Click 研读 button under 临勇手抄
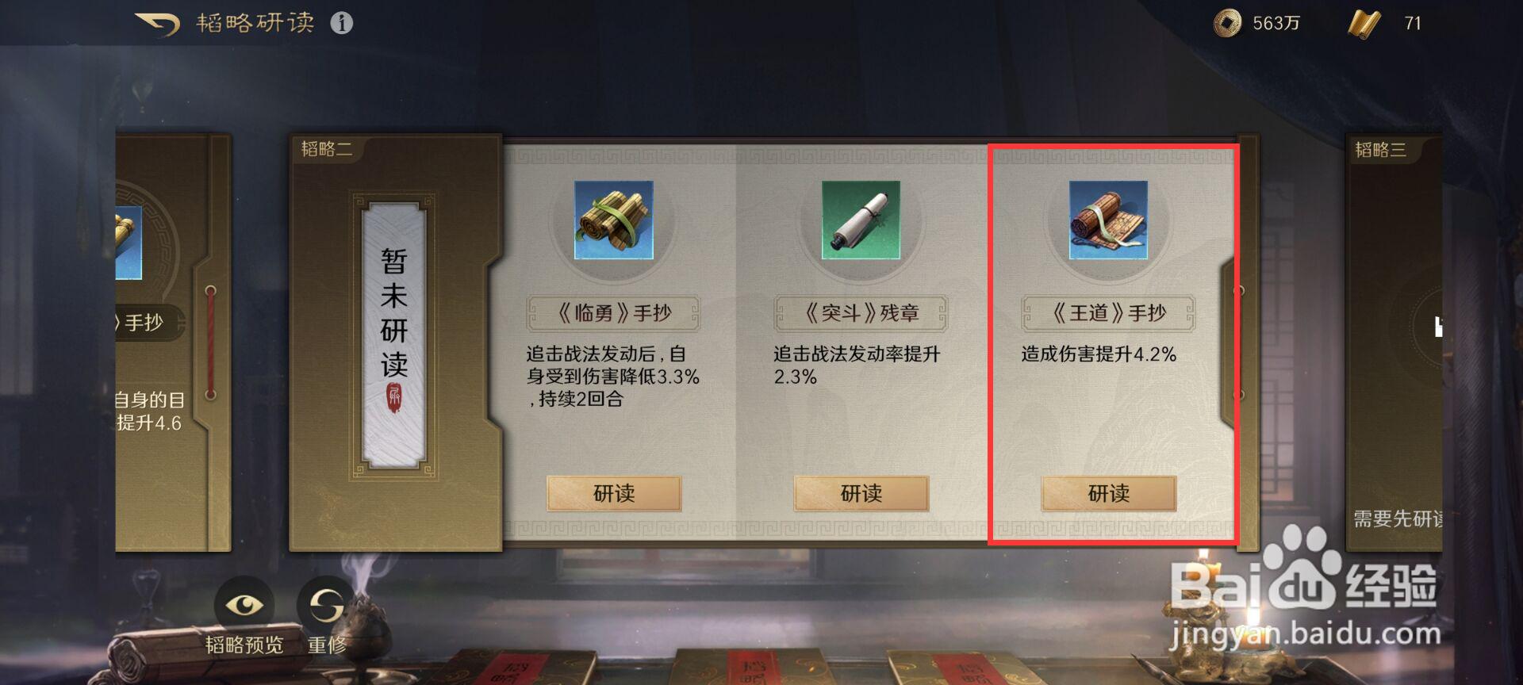The height and width of the screenshot is (685, 1523). (614, 493)
